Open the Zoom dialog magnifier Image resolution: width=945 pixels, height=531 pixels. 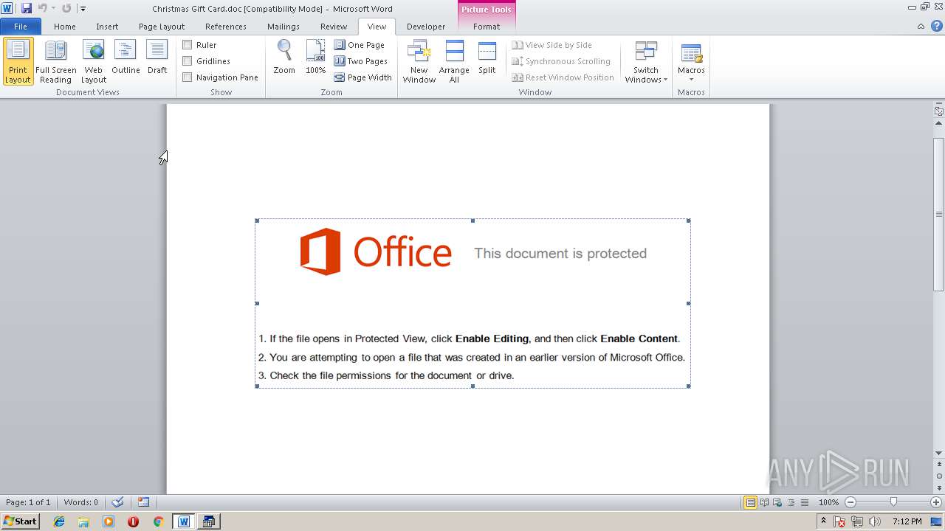point(284,58)
